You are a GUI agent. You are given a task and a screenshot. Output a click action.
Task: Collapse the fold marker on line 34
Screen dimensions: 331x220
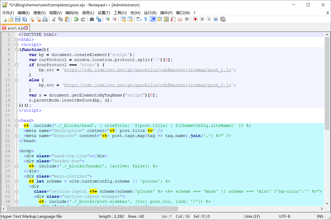tap(17, 202)
